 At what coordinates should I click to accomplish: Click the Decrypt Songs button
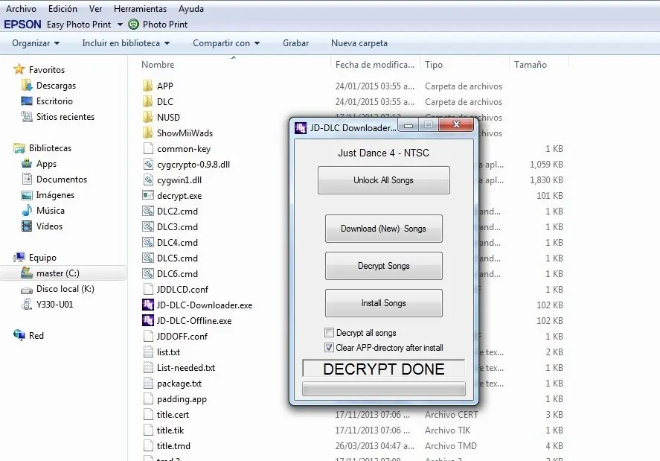tap(383, 266)
